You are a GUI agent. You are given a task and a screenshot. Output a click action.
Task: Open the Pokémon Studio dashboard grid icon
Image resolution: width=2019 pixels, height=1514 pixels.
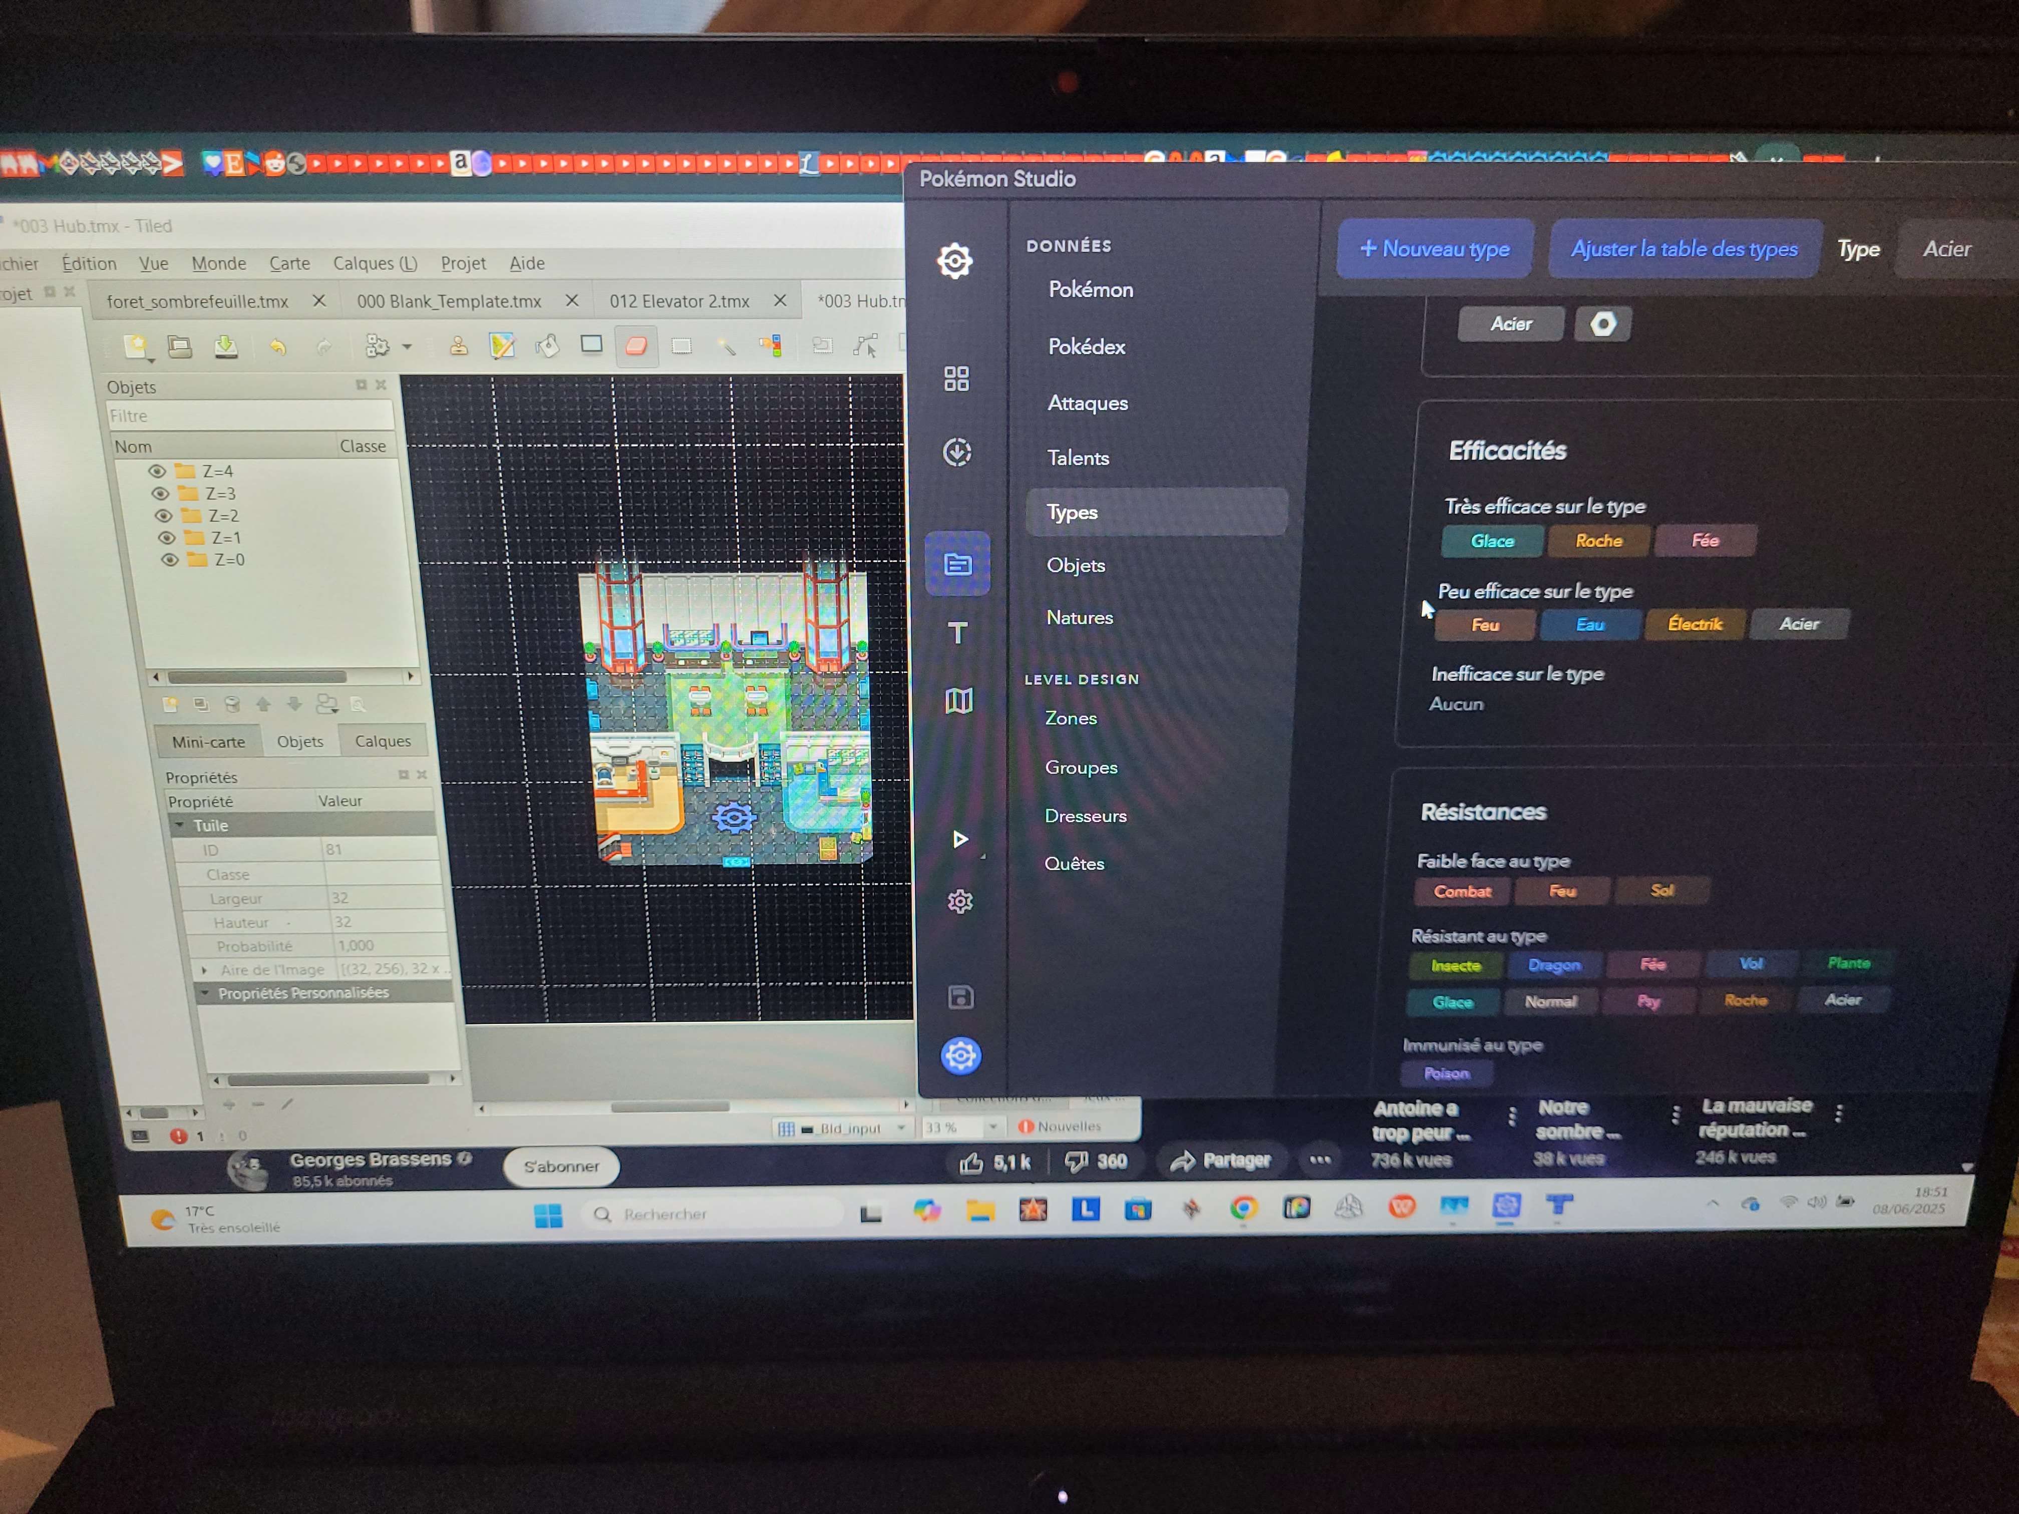955,378
